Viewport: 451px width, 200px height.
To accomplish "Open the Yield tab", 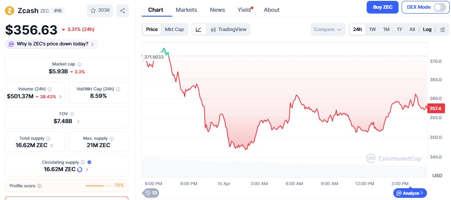I will 244,10.
